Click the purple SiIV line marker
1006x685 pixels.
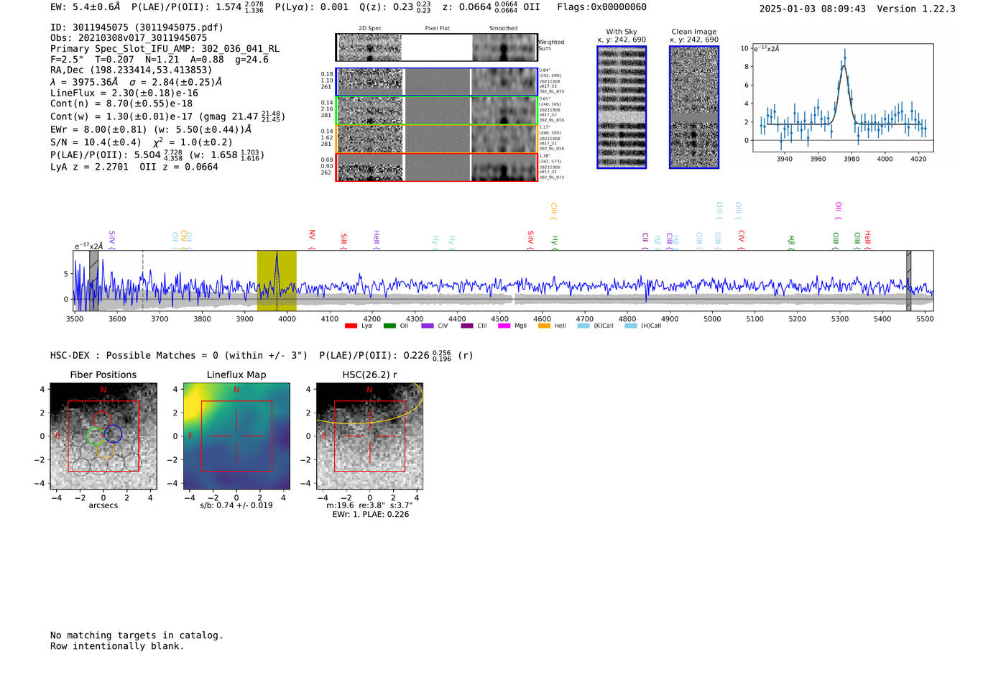pyautogui.click(x=111, y=239)
